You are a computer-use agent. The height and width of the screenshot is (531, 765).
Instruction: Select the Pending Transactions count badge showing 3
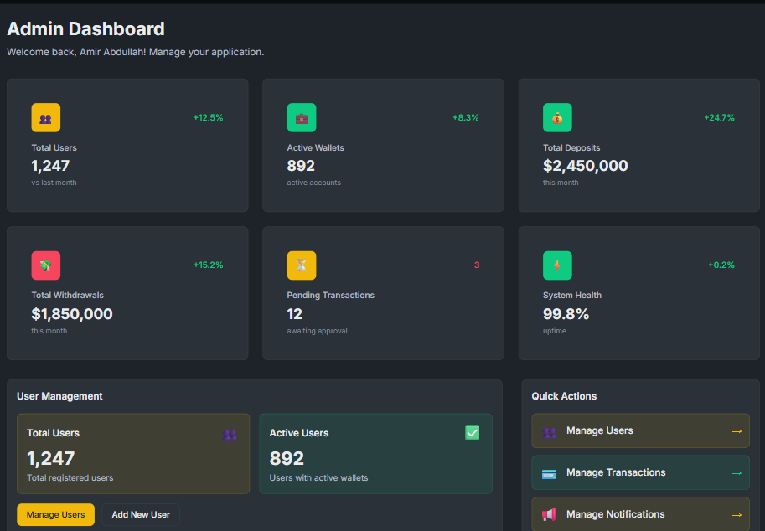click(x=477, y=265)
